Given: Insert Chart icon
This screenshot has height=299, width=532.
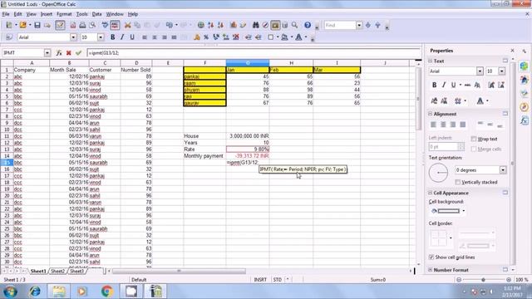Looking at the screenshot, I should pyautogui.click(x=234, y=26).
